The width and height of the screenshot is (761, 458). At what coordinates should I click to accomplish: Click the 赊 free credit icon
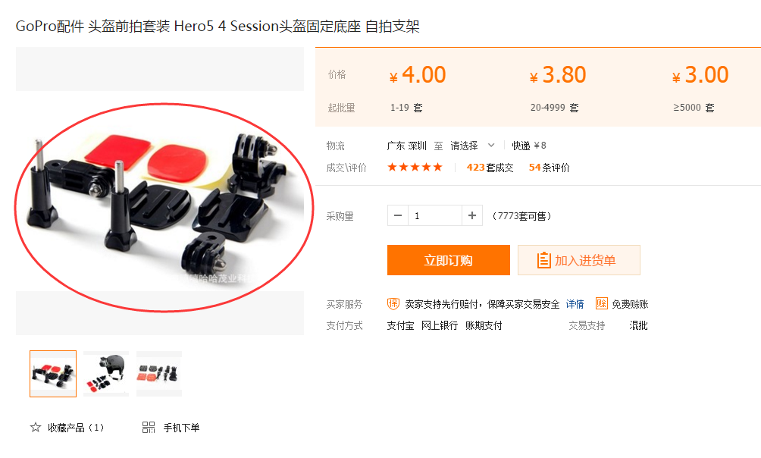[x=601, y=303]
